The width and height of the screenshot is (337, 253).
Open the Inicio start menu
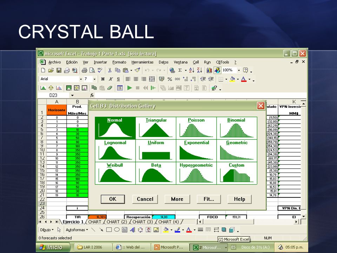point(53,247)
